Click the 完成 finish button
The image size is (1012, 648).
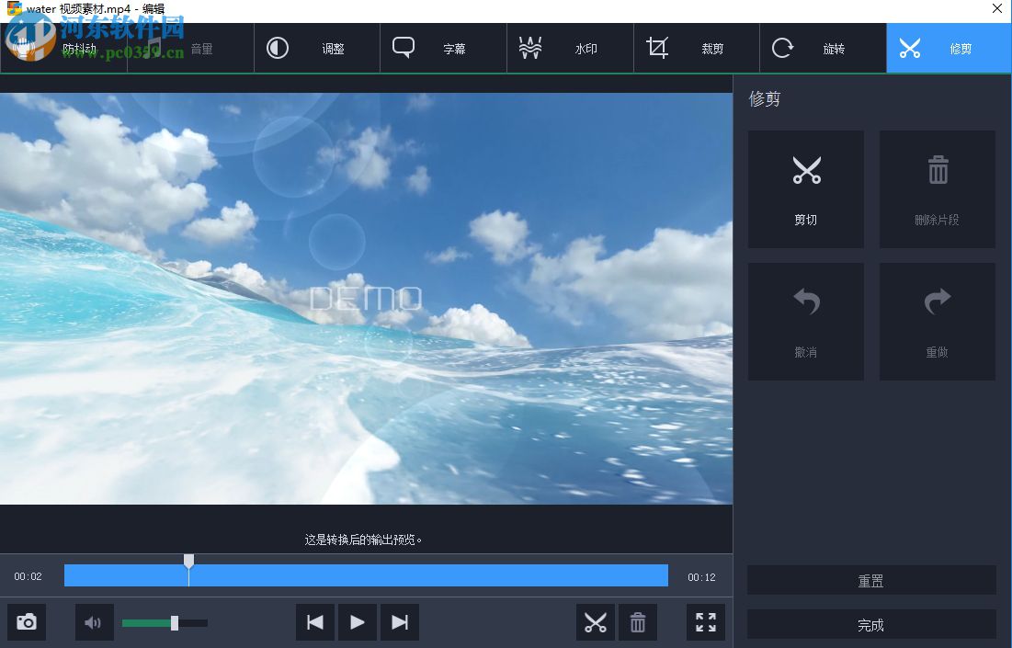click(x=870, y=624)
